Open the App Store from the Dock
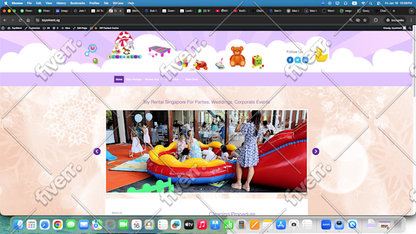This screenshot has width=416, height=234. click(281, 225)
